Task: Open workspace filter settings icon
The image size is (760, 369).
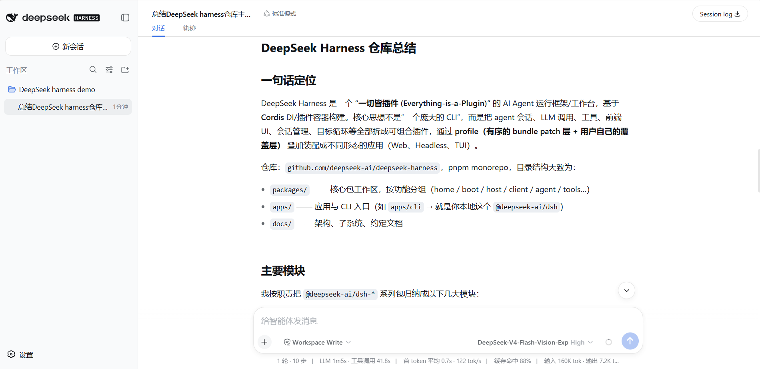Action: coord(109,70)
